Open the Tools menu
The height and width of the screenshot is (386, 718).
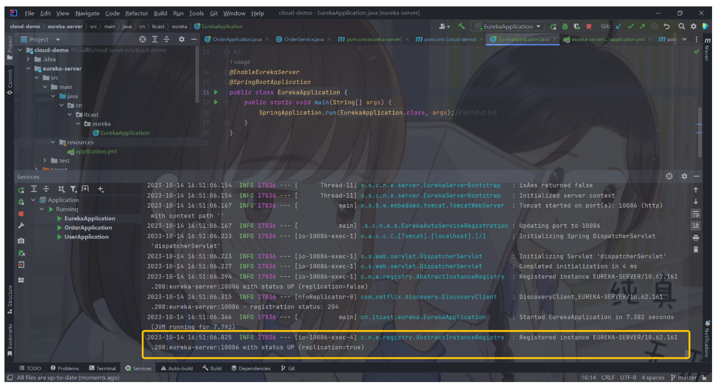[x=196, y=13]
